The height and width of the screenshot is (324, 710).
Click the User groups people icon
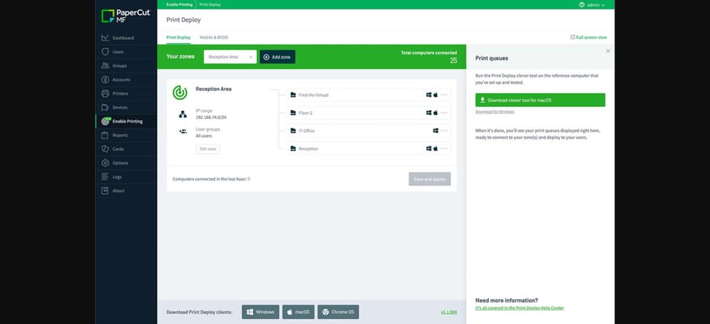(x=183, y=132)
